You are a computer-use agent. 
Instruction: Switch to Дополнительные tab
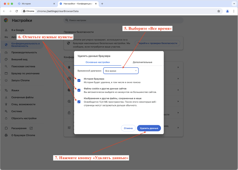coord(143,62)
